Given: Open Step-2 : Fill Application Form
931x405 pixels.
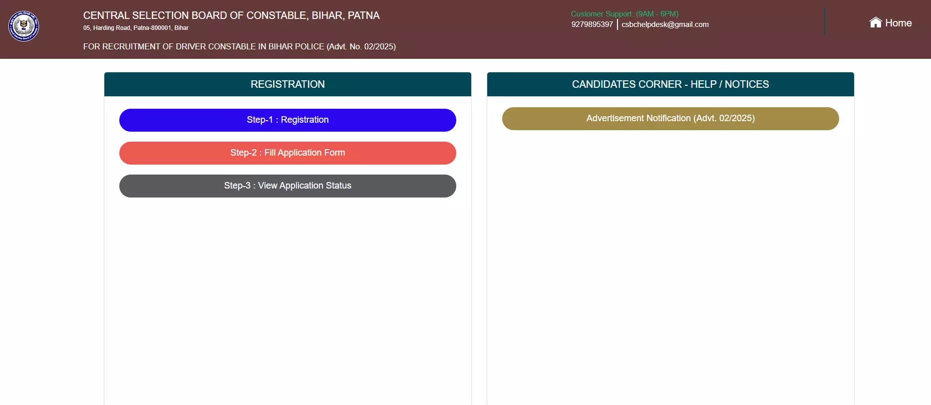Looking at the screenshot, I should click(288, 153).
